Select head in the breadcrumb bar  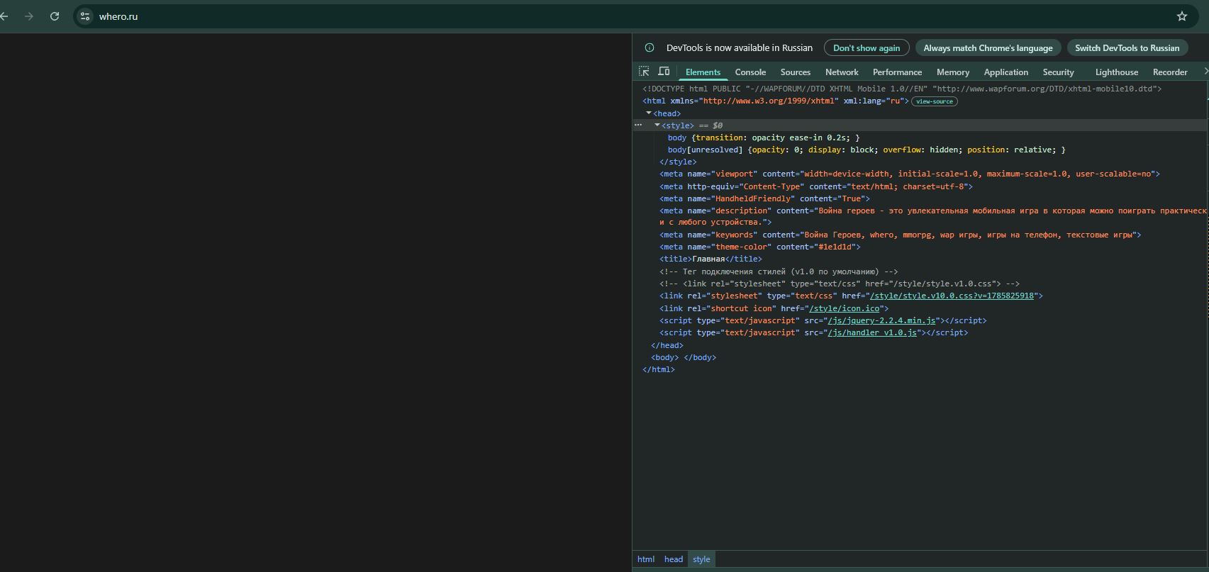(674, 559)
